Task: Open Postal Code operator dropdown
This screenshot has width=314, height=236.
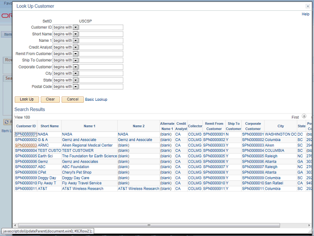Action: point(76,87)
